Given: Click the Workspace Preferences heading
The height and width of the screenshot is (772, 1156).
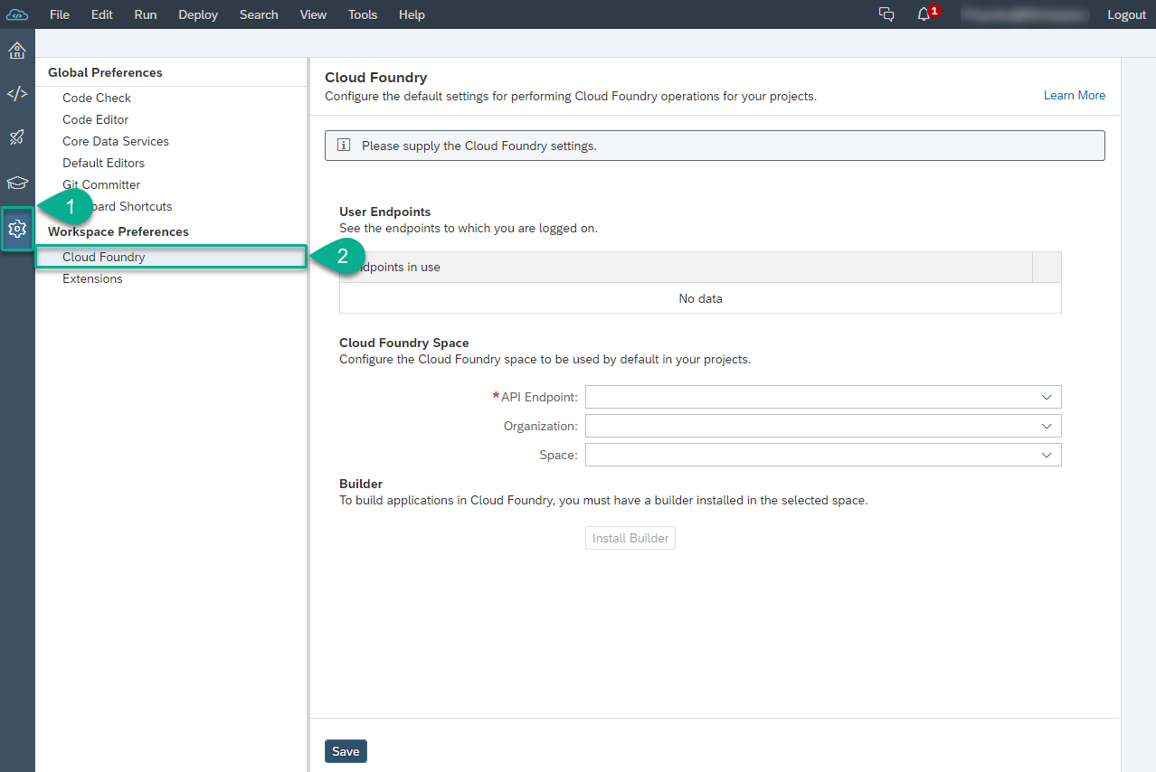Looking at the screenshot, I should (118, 231).
